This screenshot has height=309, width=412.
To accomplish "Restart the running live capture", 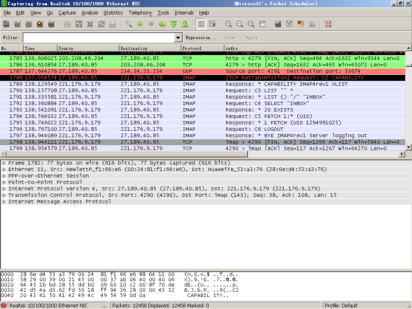I will tap(51, 24).
